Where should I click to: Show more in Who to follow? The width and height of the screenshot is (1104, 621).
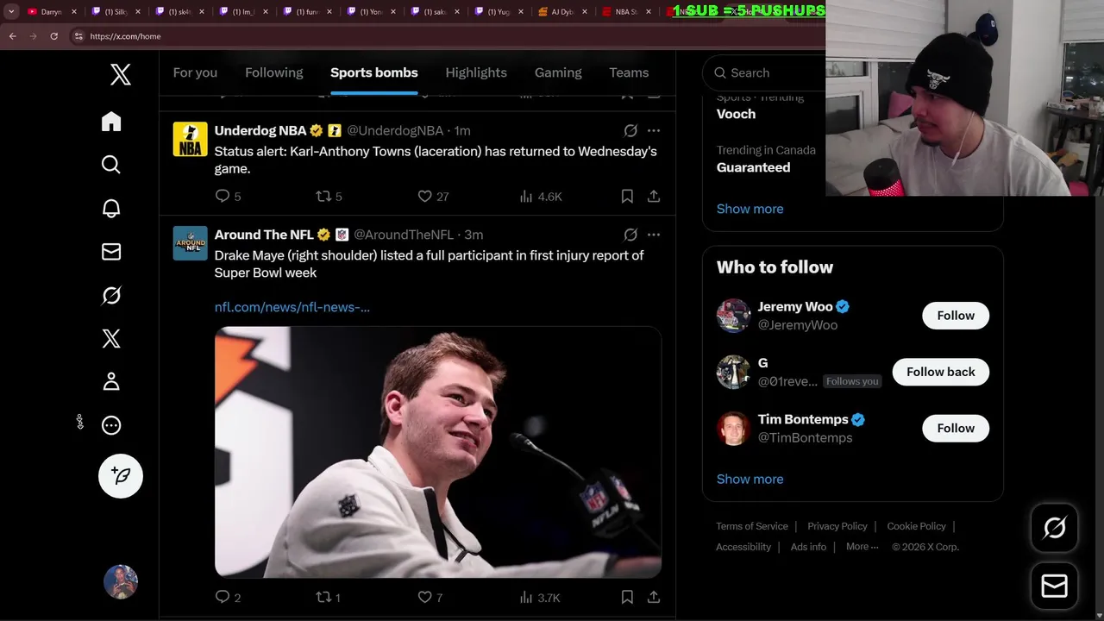coord(750,479)
